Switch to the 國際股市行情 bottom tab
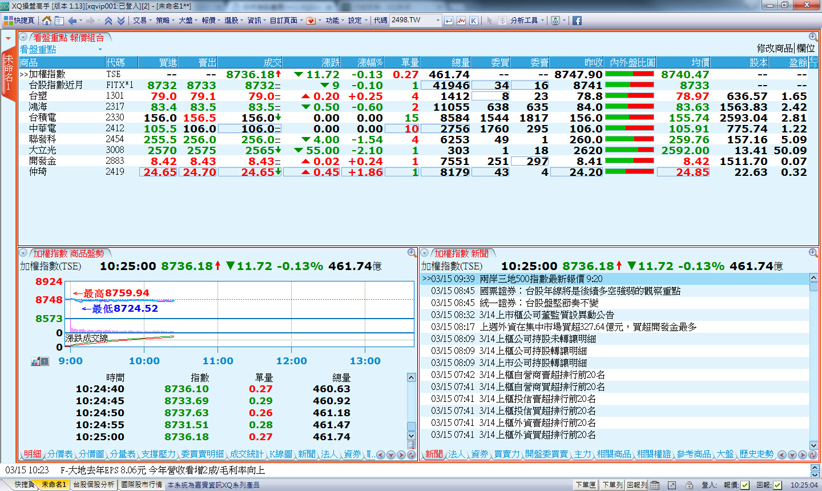The height and width of the screenshot is (491, 822). click(142, 485)
